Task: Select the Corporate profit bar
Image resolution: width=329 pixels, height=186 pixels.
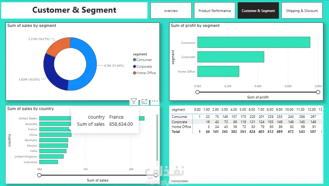Action: point(231,57)
